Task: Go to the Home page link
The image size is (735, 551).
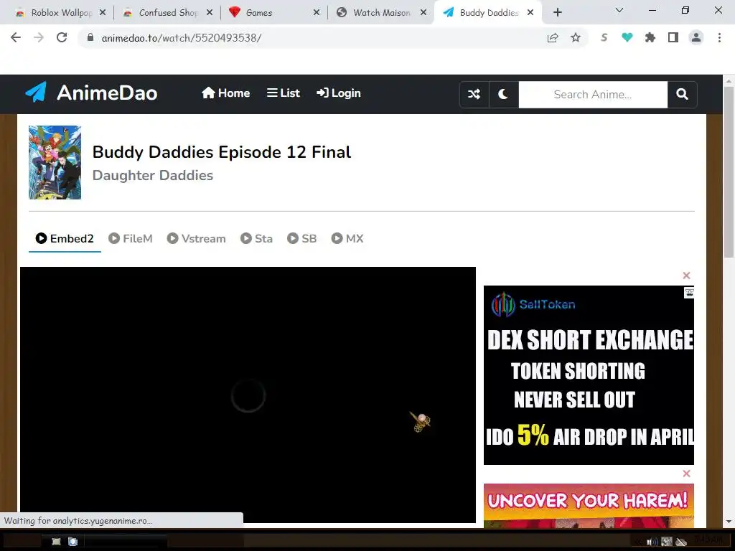Action: [x=225, y=93]
